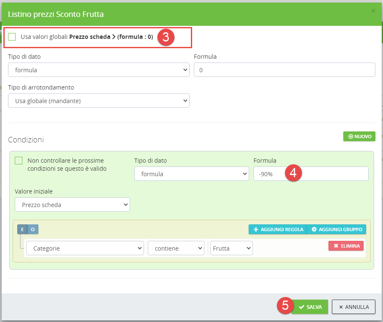Open the condition's 'Tipo di dato' dropdown
Screen dimensions: 383x322
pyautogui.click(x=191, y=174)
